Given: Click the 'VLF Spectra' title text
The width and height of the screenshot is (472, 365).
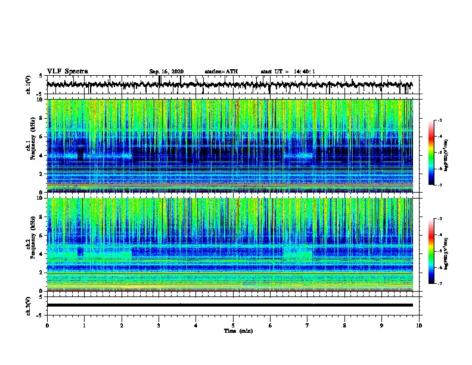Looking at the screenshot, I should pos(68,72).
